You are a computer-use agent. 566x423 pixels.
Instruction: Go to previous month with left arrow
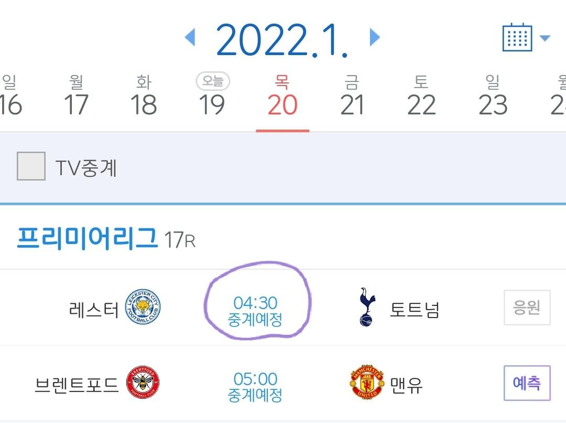190,37
